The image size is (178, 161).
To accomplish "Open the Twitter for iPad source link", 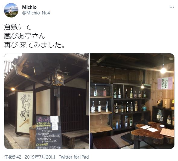I will pos(74,157).
